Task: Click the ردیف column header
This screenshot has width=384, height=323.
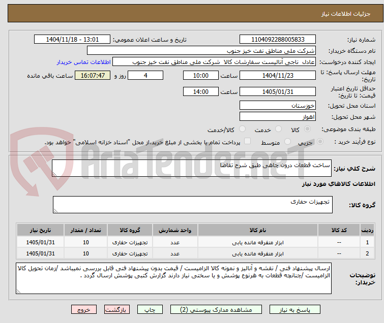Action: click(367, 230)
